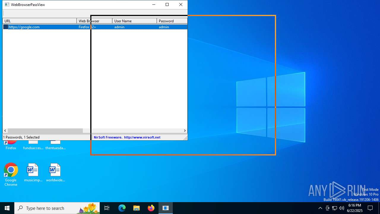The width and height of the screenshot is (380, 214).
Task: Select the Firefox desktop shortcut label
Action: pos(11,148)
